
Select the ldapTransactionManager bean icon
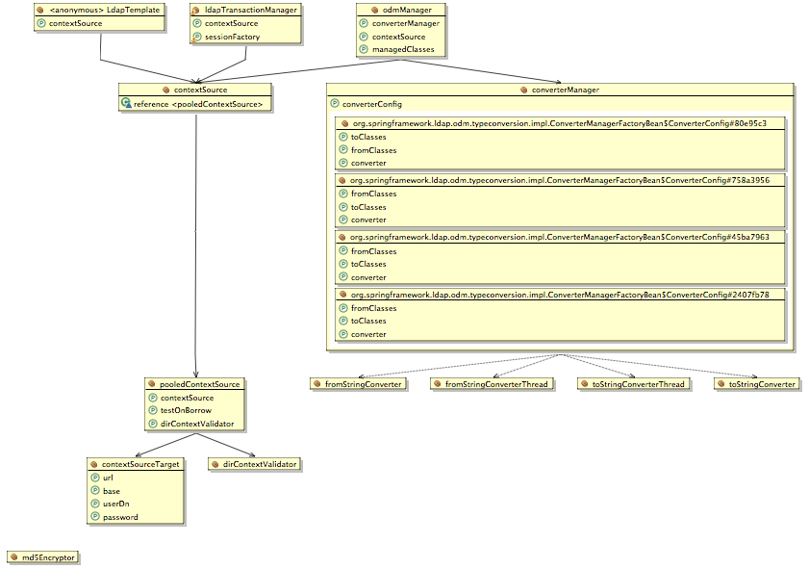pyautogui.click(x=195, y=10)
